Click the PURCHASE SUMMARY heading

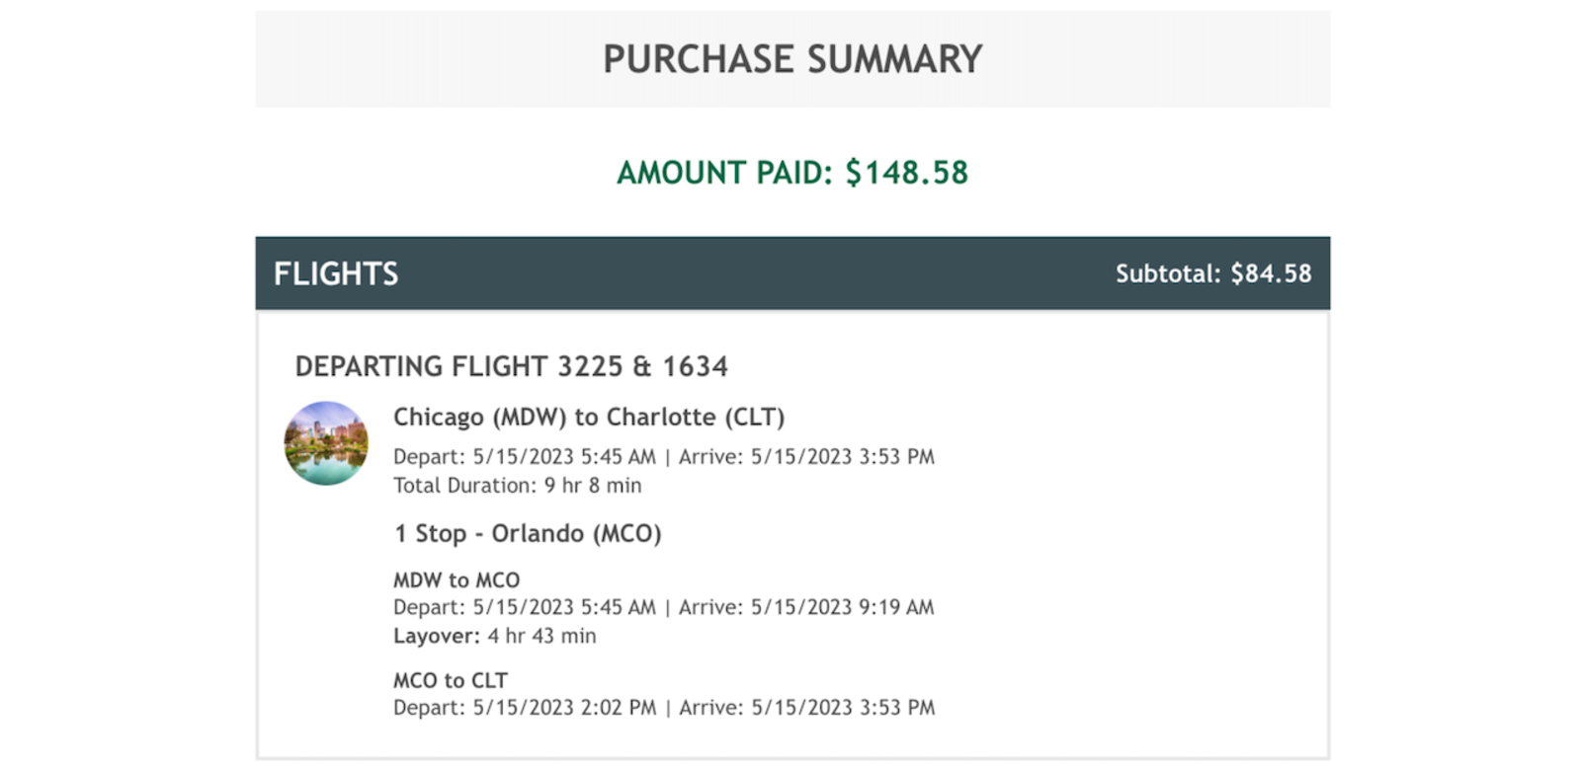(792, 59)
